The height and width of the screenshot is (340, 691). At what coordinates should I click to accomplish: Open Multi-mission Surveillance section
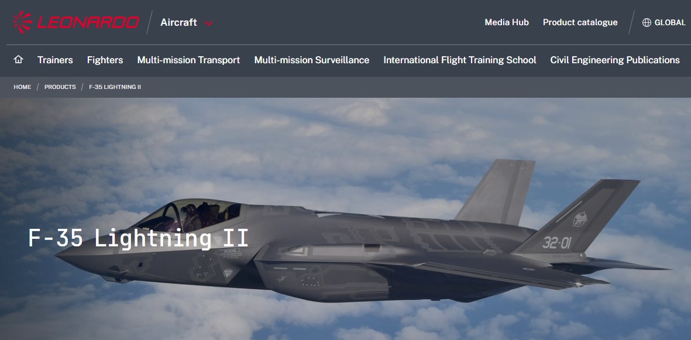coord(312,60)
